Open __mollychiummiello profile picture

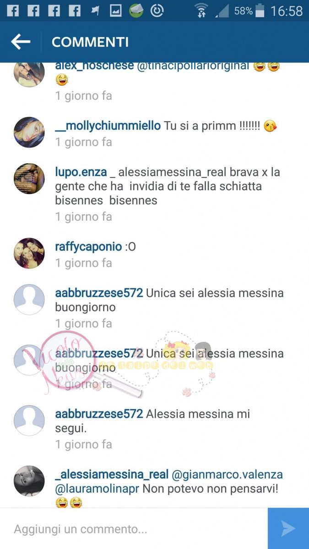pyautogui.click(x=29, y=132)
